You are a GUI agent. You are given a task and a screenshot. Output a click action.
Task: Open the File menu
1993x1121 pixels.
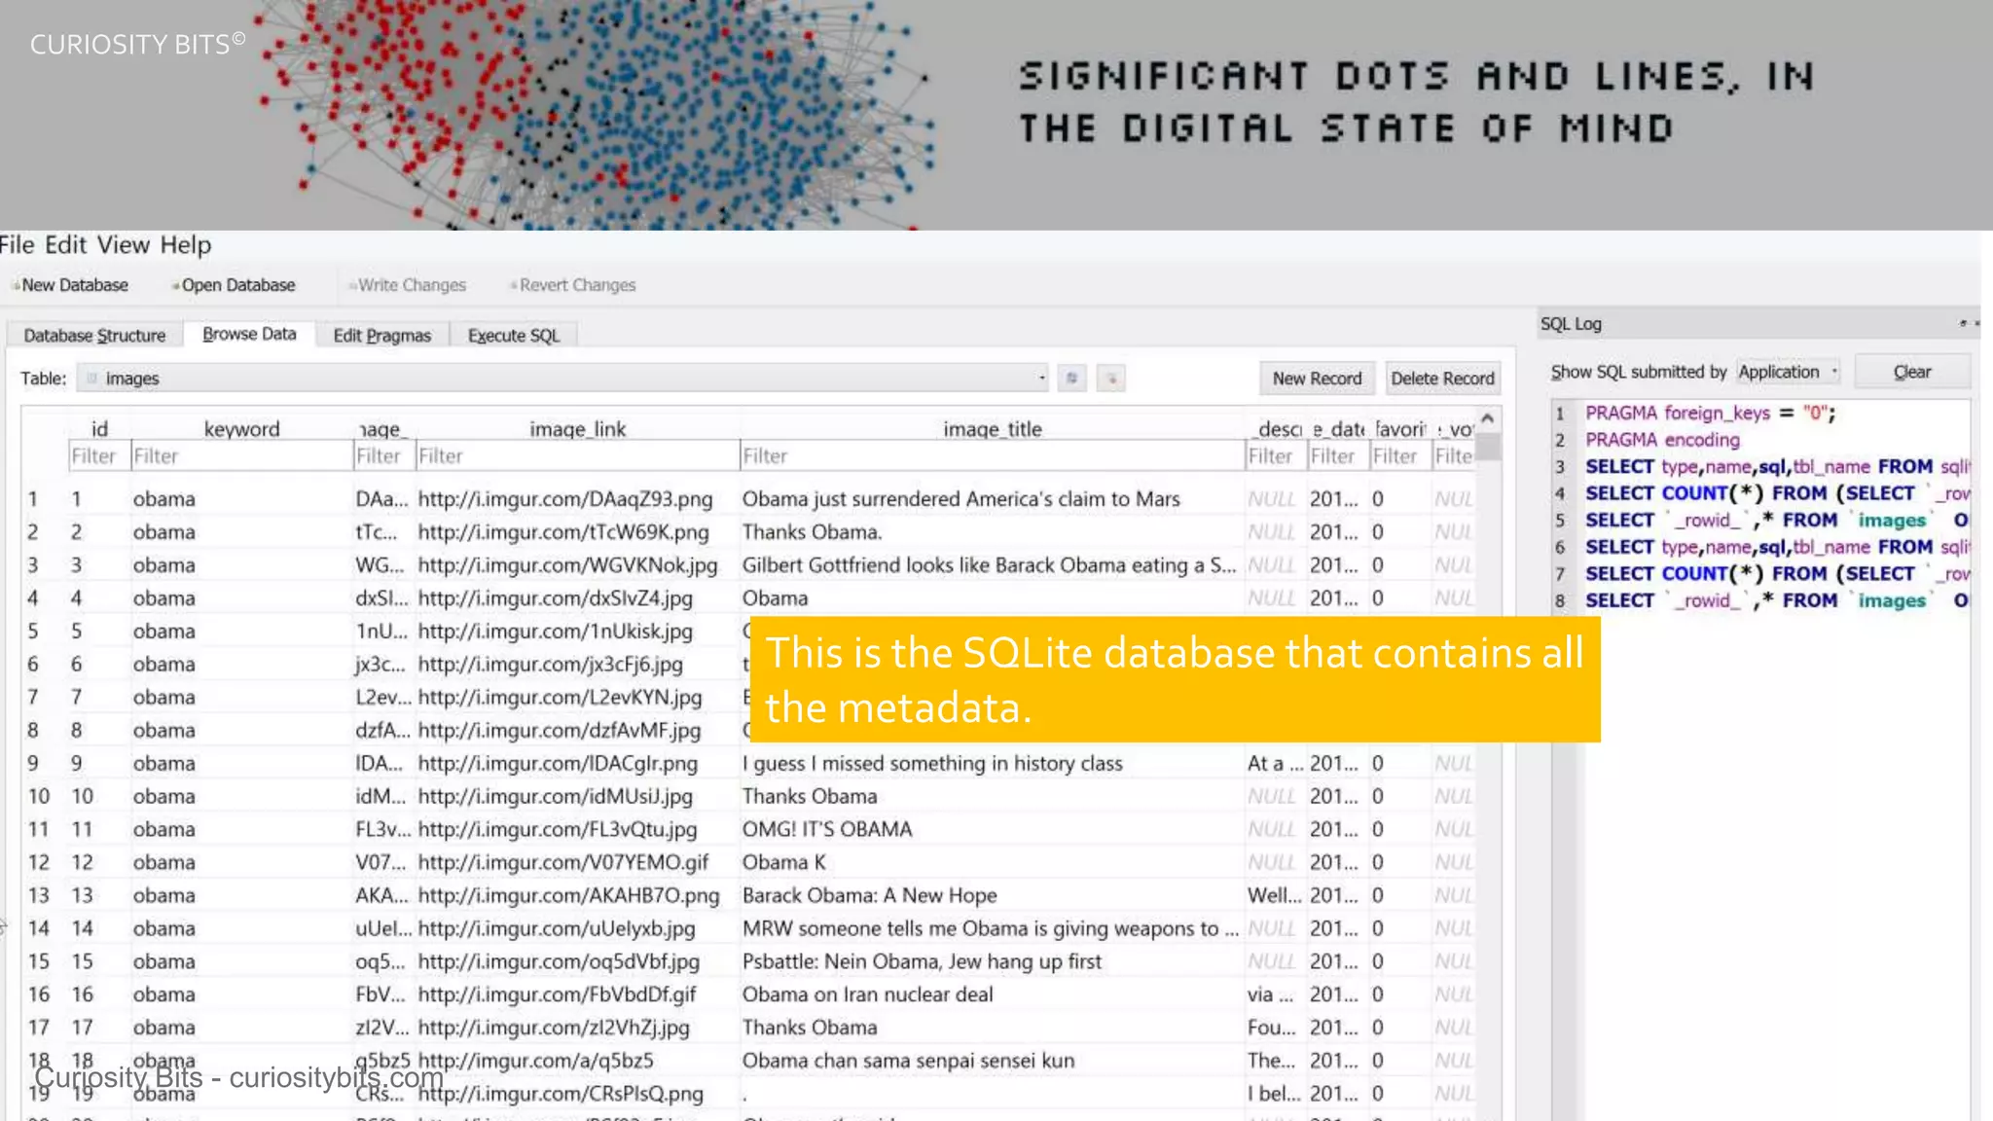pyautogui.click(x=17, y=244)
